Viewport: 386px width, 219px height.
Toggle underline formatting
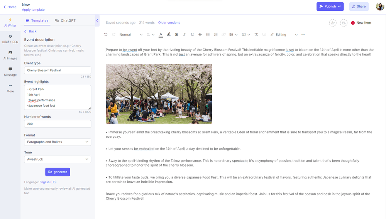click(192, 34)
